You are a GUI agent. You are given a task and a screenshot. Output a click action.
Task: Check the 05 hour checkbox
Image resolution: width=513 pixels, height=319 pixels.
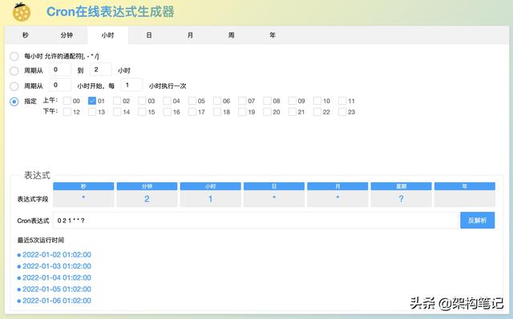tap(192, 101)
